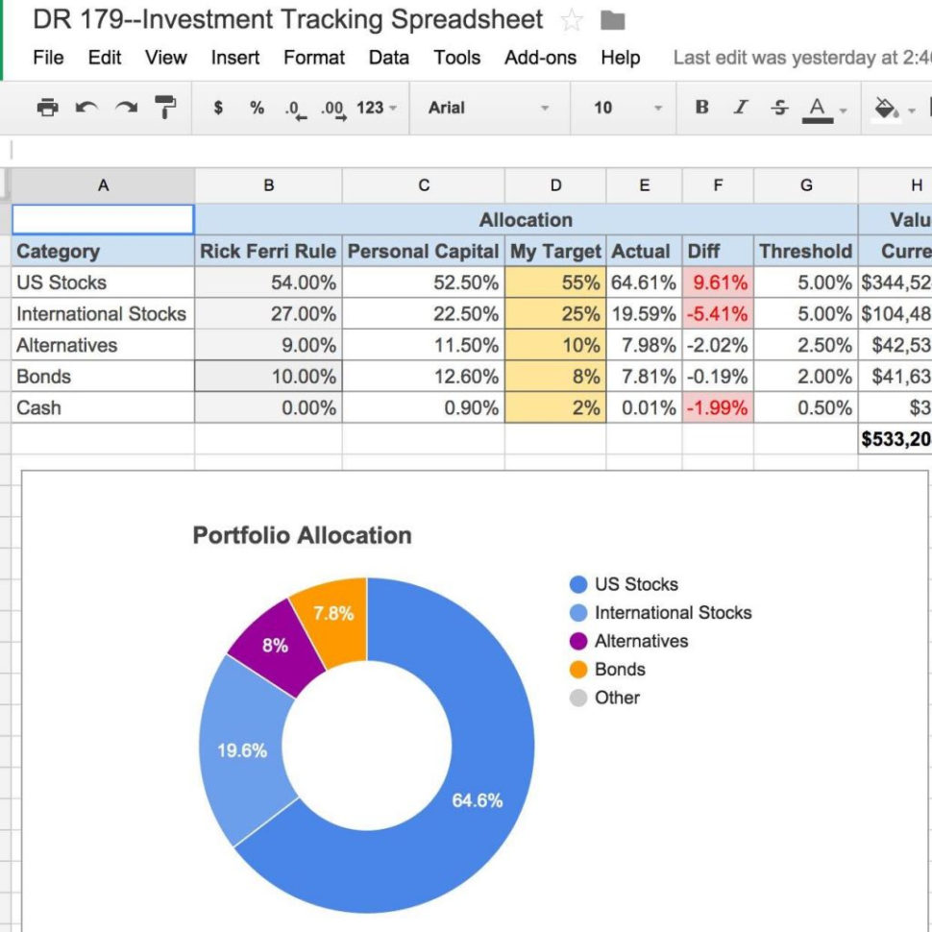Toggle italic formatting

point(740,109)
